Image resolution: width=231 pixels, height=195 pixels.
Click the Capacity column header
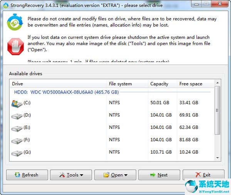tap(162, 84)
